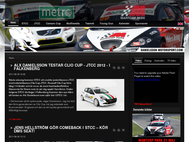Select the Poäng tab in the sidebar

[x=148, y=61]
